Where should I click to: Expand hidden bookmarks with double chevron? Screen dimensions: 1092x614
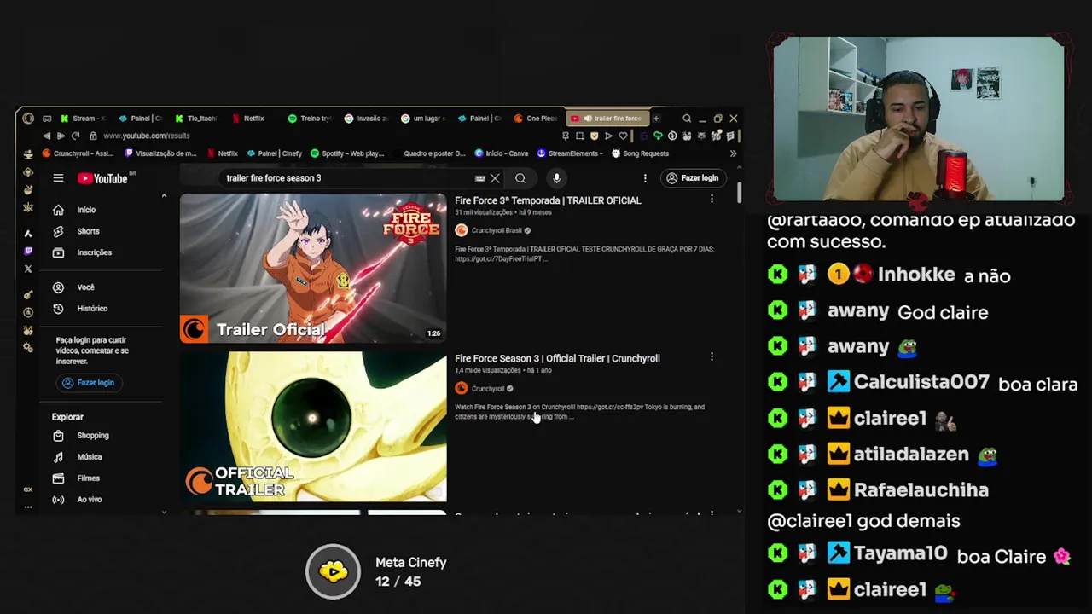click(733, 153)
